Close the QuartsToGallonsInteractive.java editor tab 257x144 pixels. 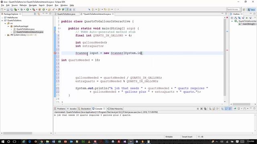click(113, 14)
